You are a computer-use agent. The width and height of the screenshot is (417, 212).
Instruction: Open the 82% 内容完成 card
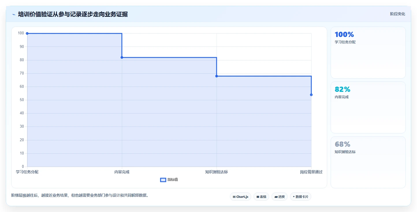coord(368,107)
